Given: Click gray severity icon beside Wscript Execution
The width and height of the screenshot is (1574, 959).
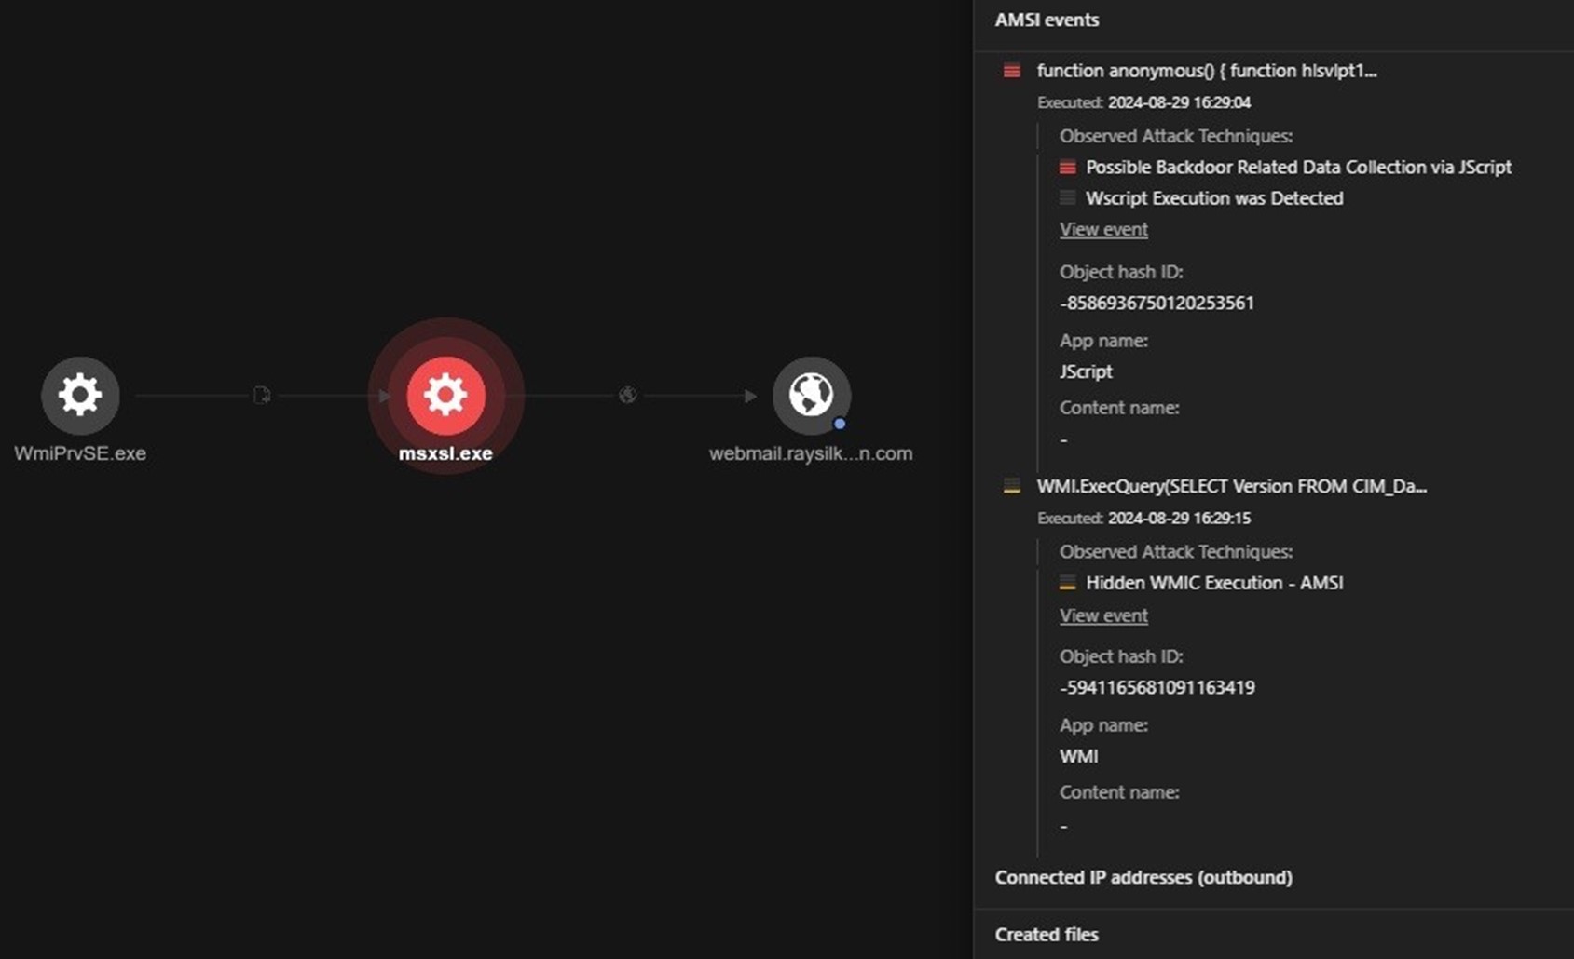Looking at the screenshot, I should coord(1067,198).
